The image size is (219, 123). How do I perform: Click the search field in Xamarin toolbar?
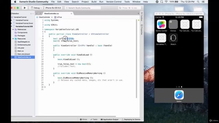(x=129, y=8)
